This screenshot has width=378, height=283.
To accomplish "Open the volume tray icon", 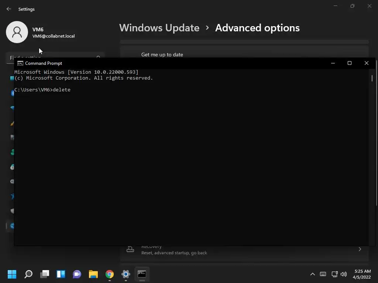I will 344,274.
